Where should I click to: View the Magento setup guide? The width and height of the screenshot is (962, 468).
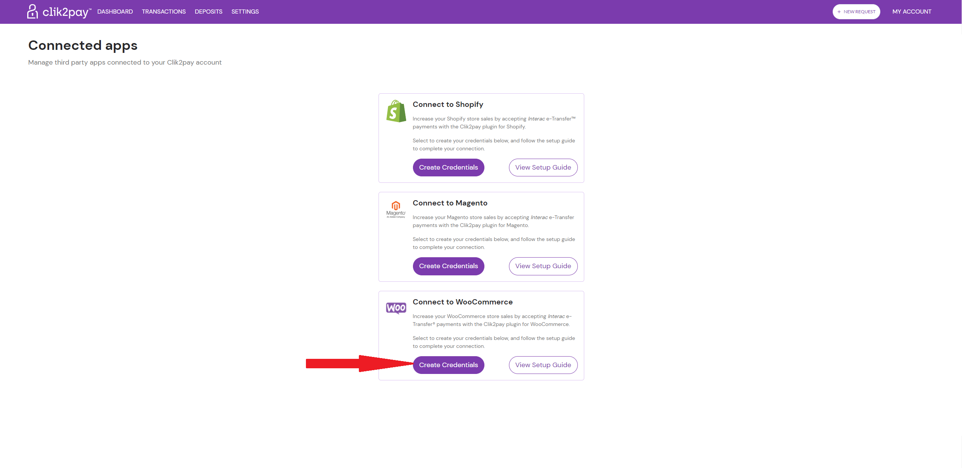coord(543,266)
